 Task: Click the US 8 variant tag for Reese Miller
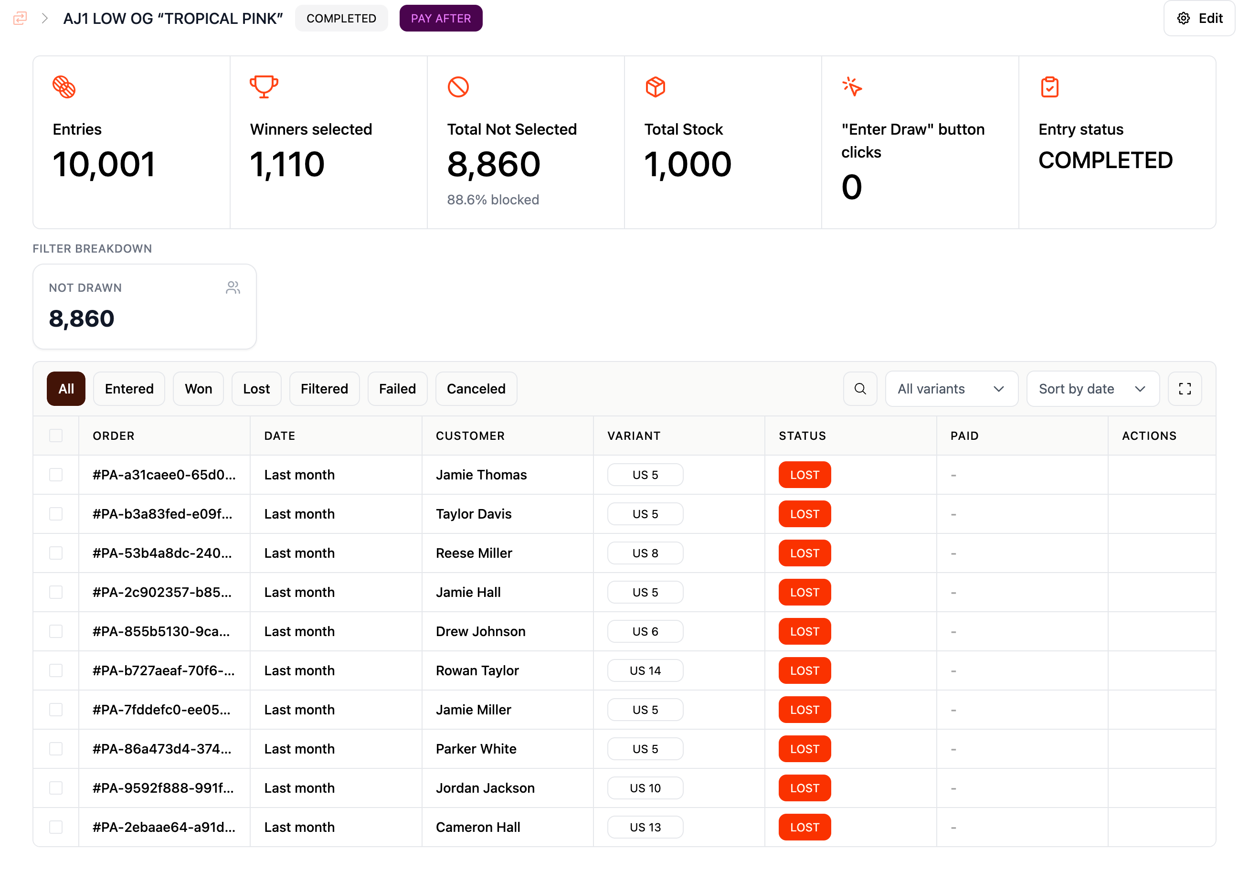click(645, 553)
